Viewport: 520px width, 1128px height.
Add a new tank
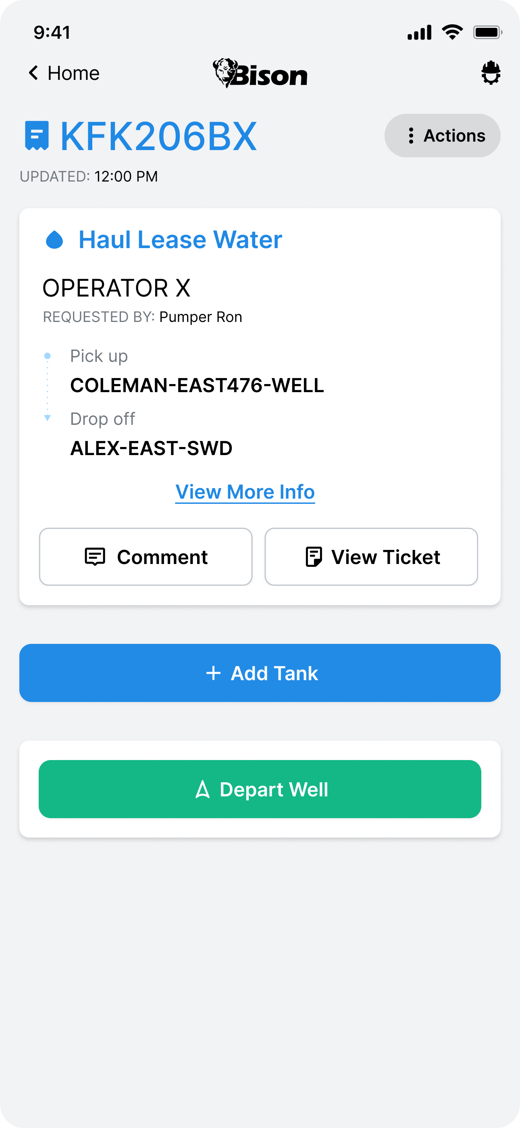pos(260,673)
